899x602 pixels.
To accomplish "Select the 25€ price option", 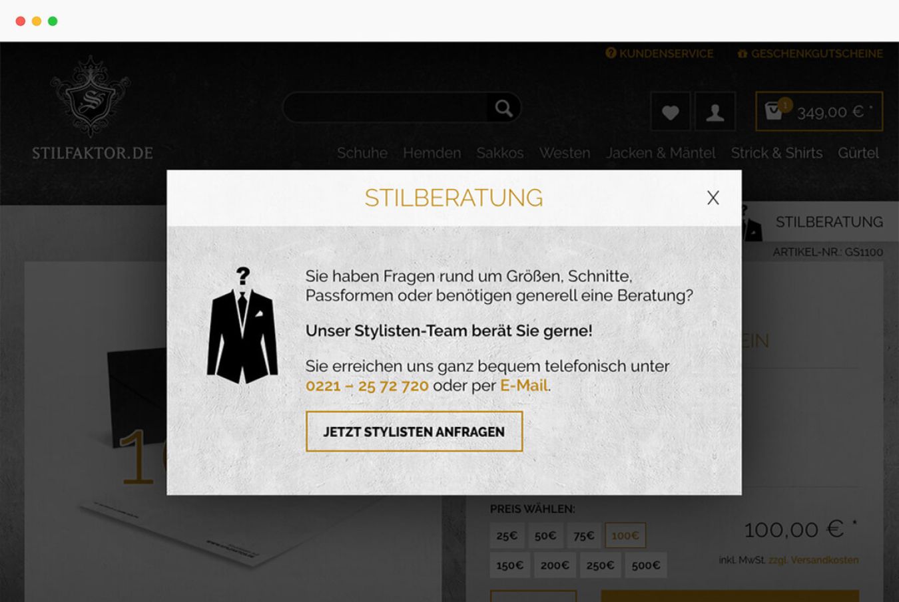I will tap(507, 535).
